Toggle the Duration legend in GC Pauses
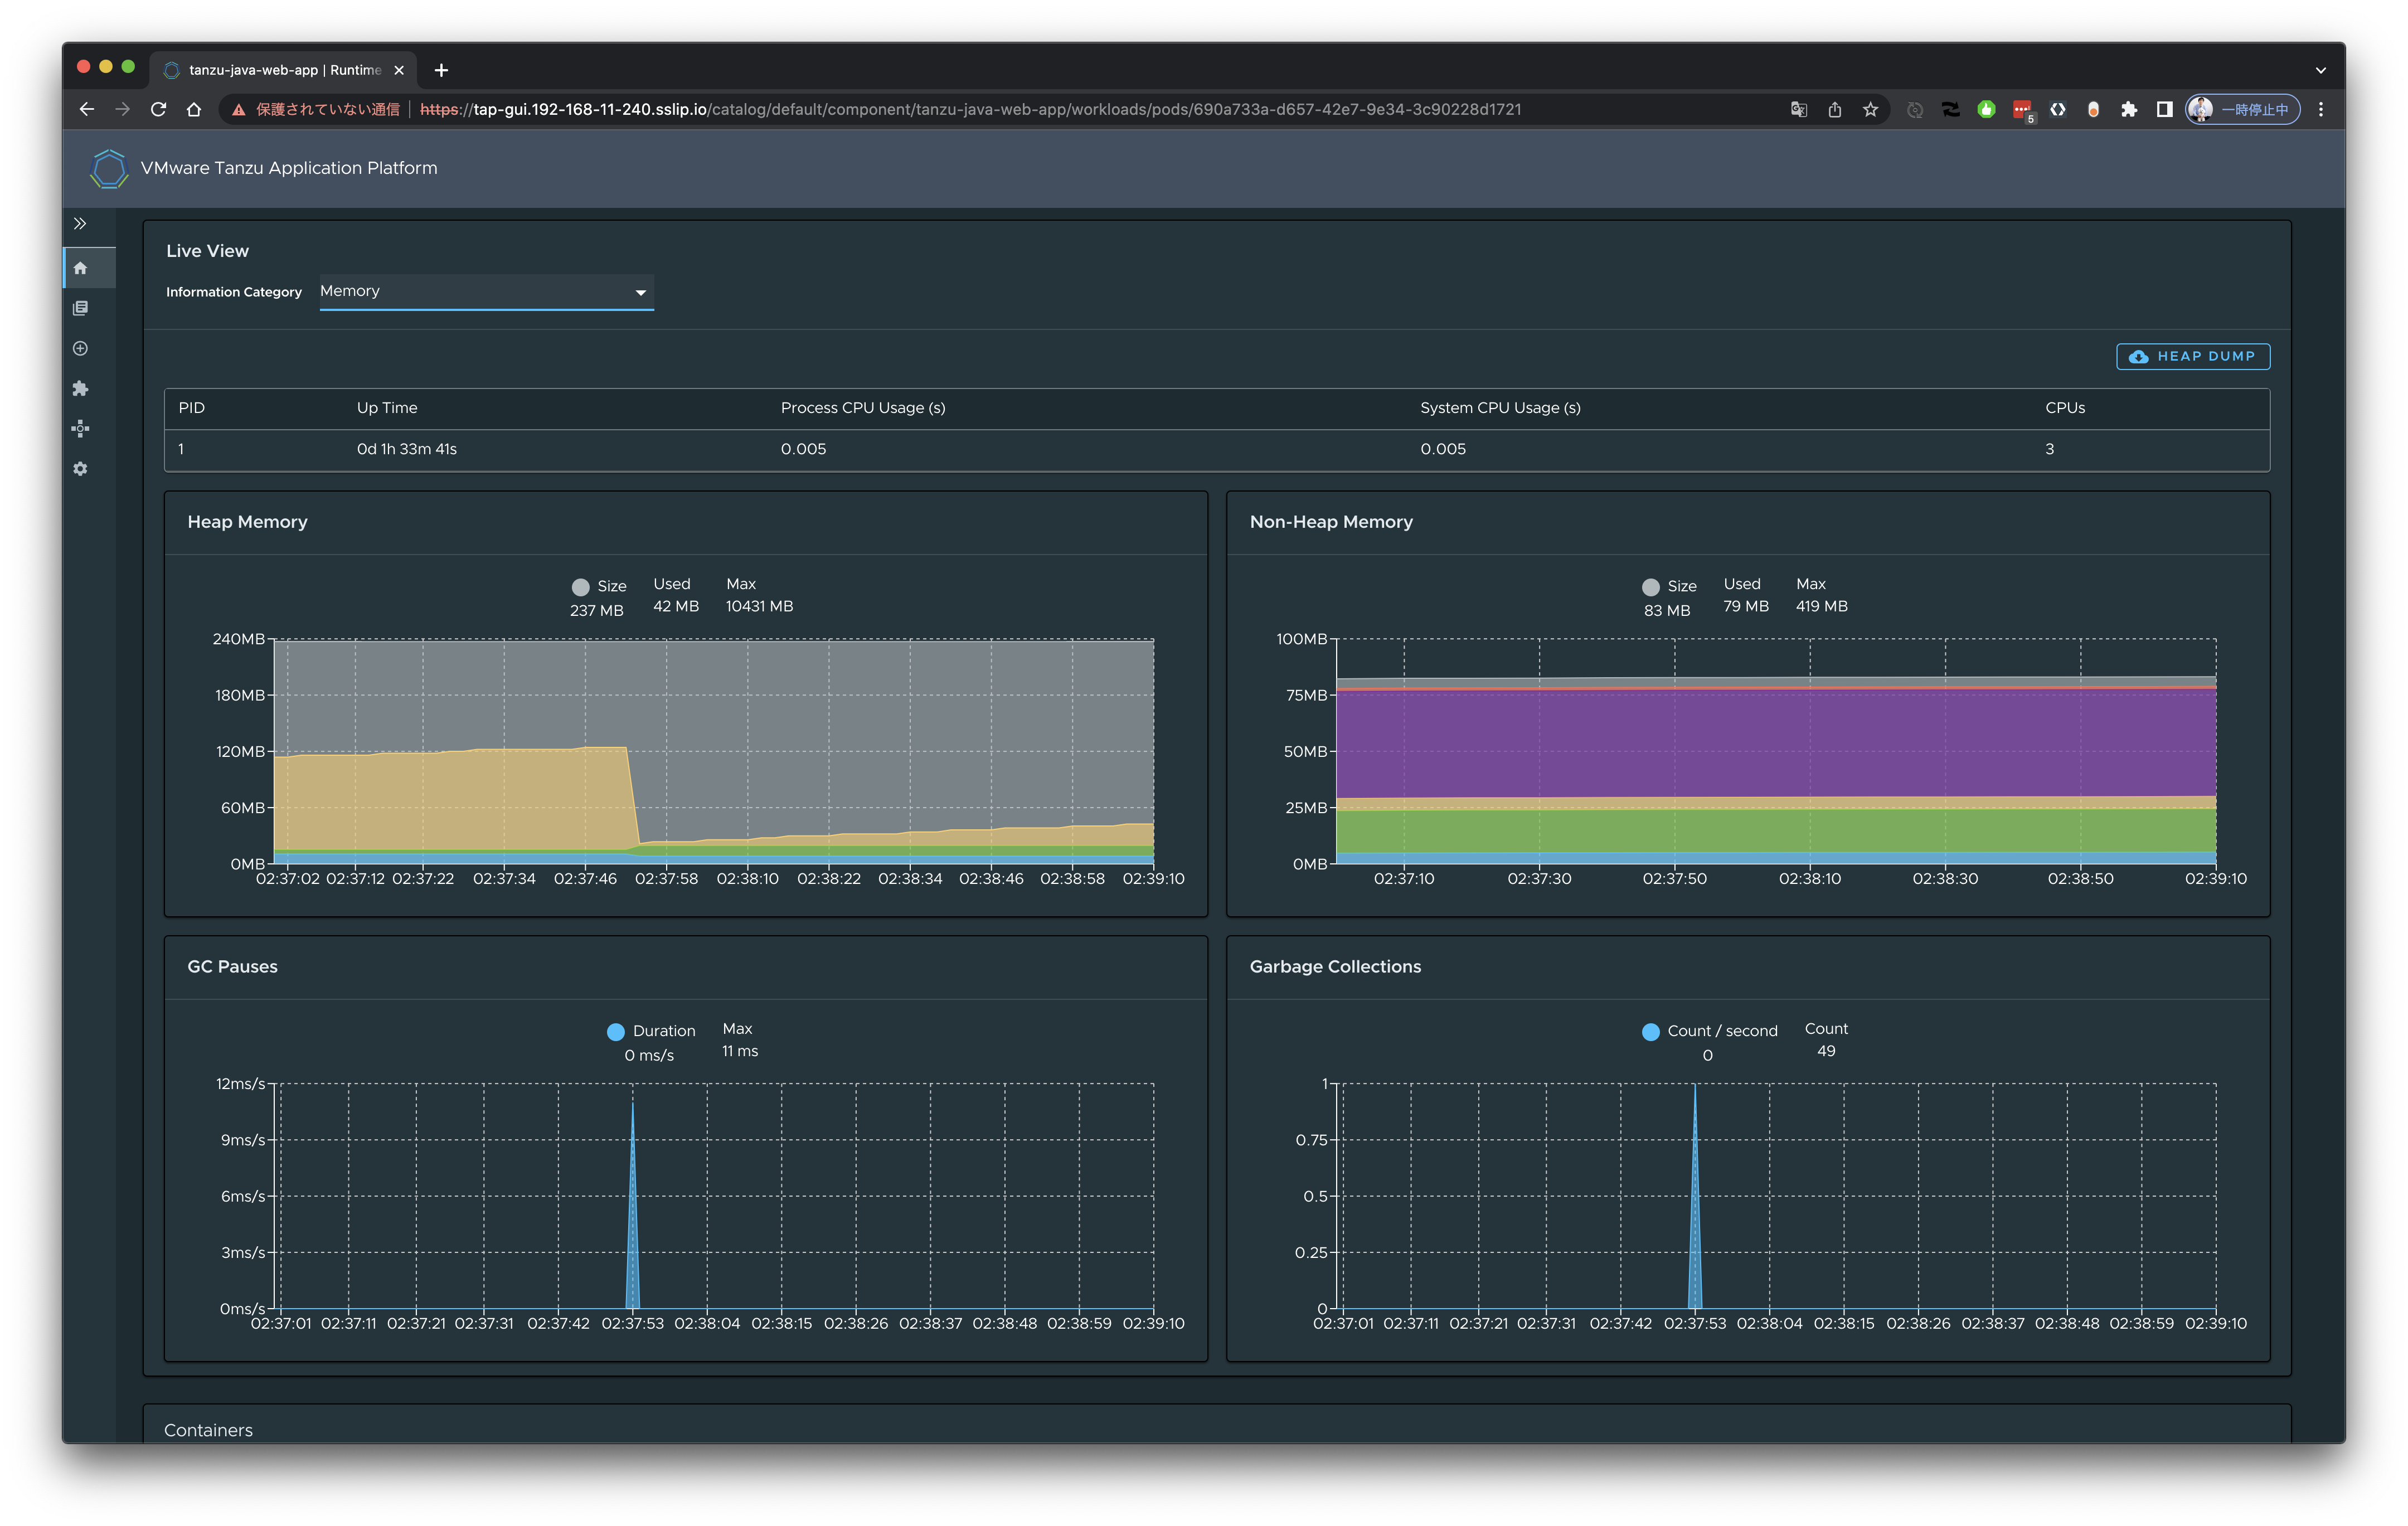2408x1526 pixels. 617,1030
